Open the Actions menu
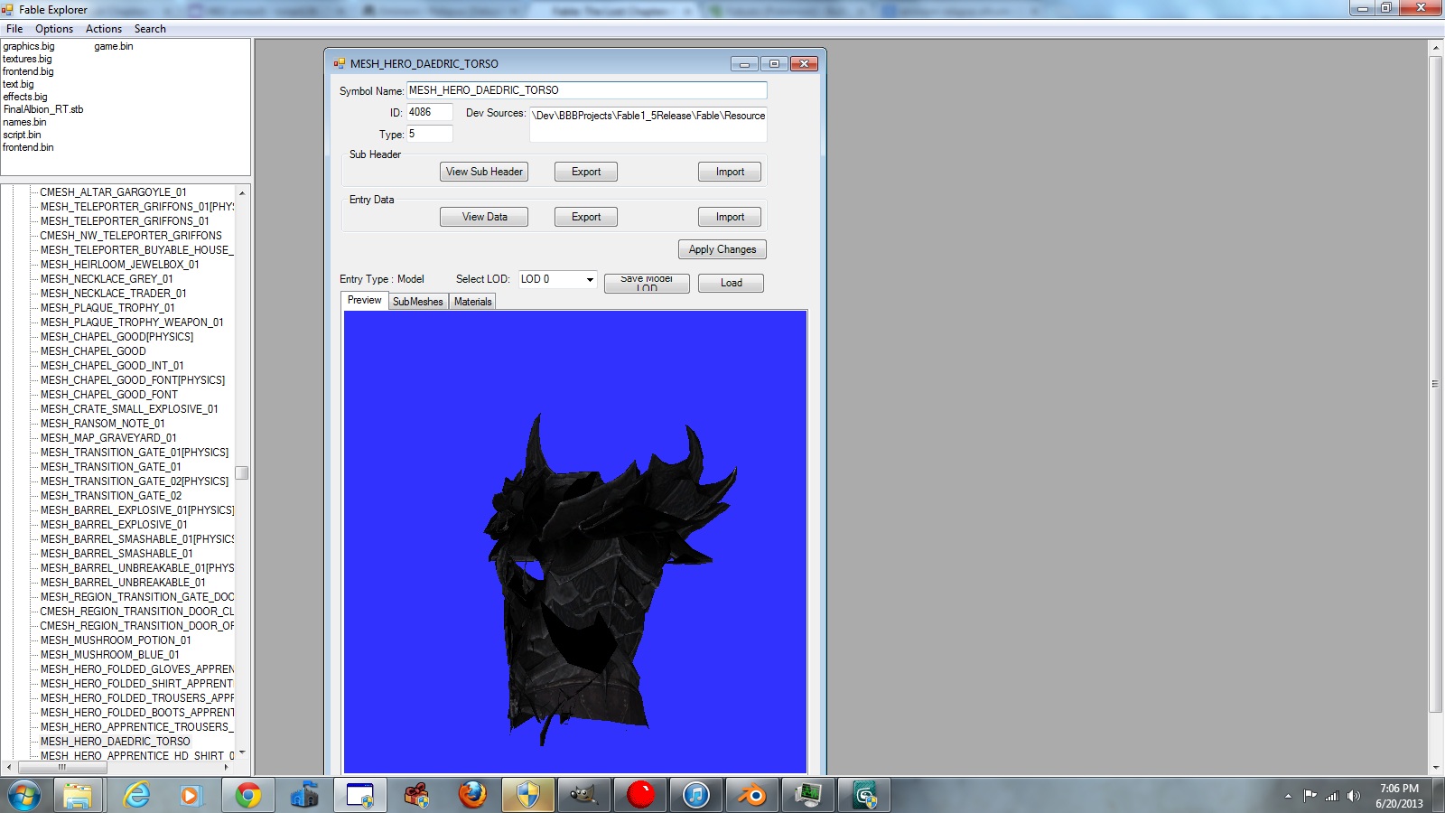 coord(104,29)
